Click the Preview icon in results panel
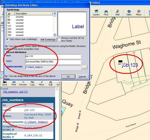The height and width of the screenshot is (140, 150). click(23, 84)
